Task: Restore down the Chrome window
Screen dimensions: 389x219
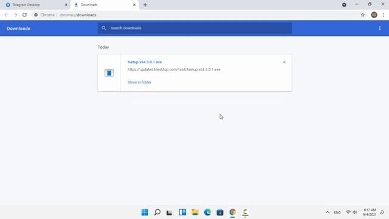Action: pyautogui.click(x=370, y=4)
